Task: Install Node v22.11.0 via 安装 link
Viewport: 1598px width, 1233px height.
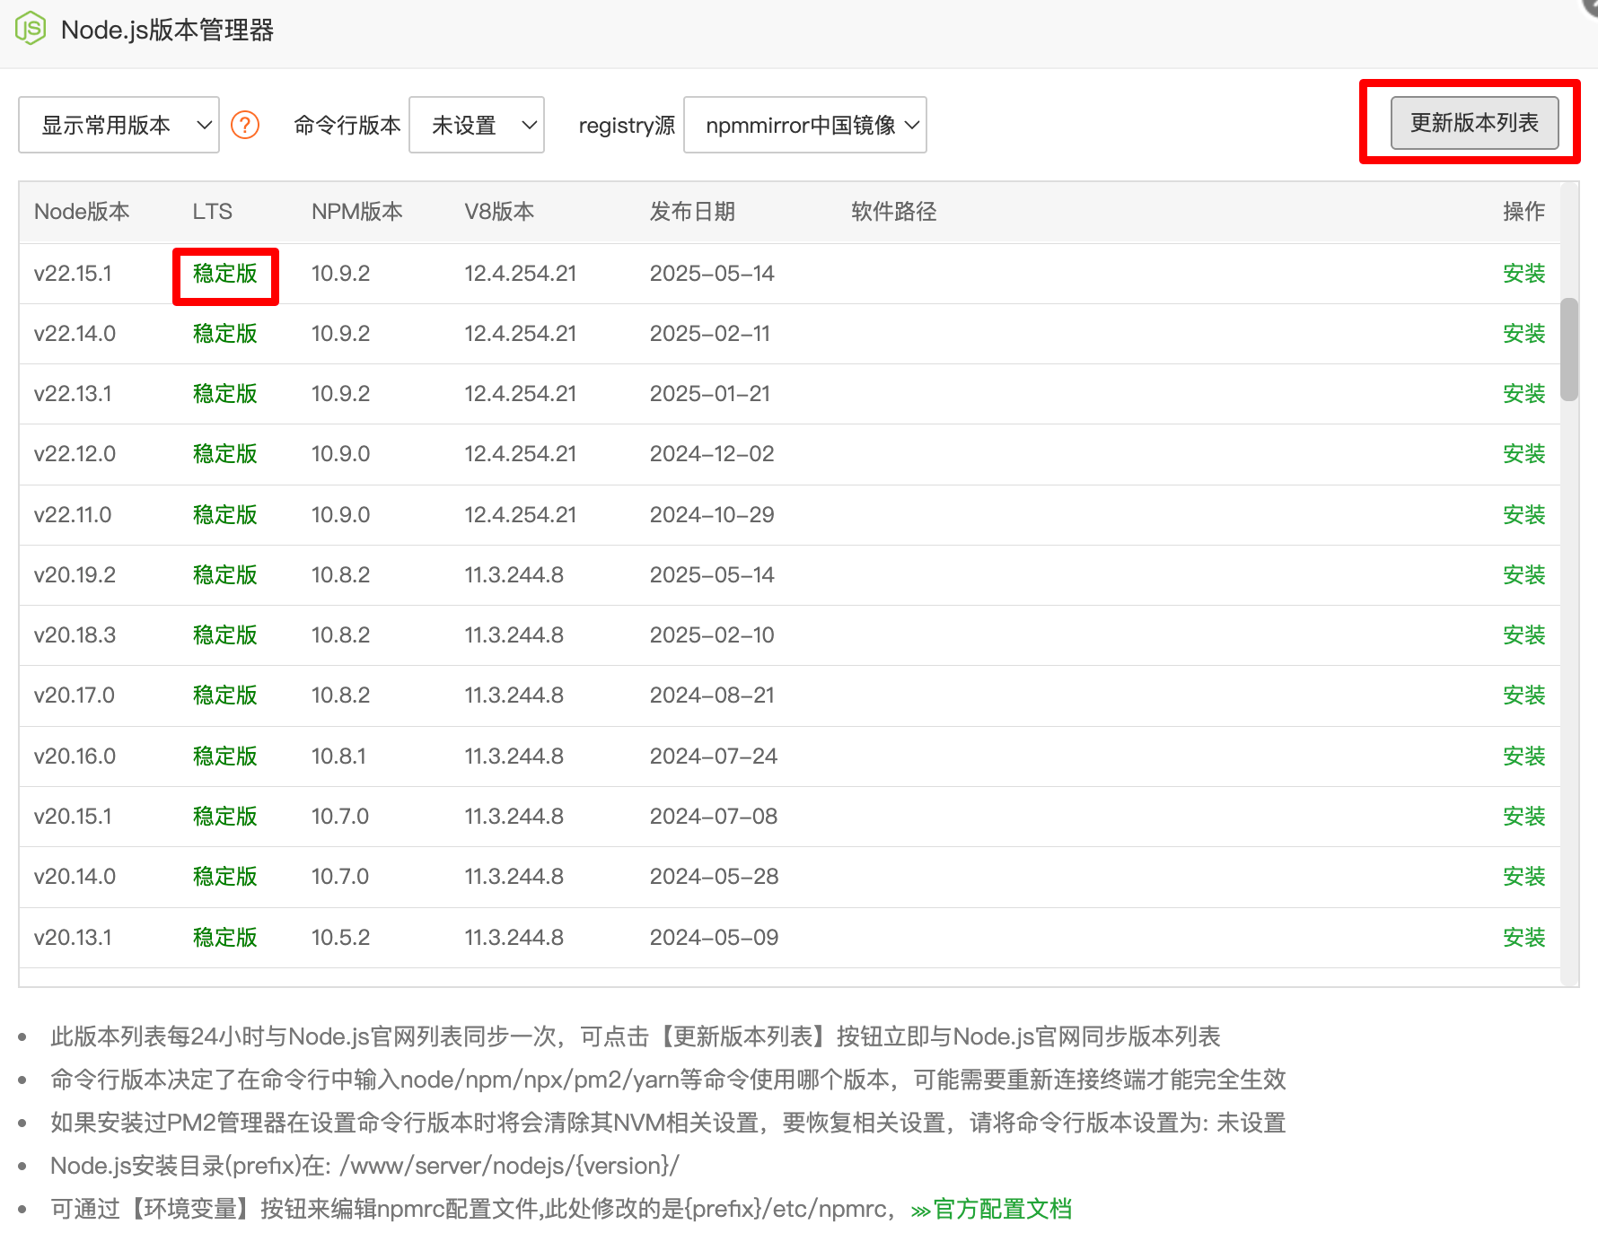Action: click(1524, 515)
